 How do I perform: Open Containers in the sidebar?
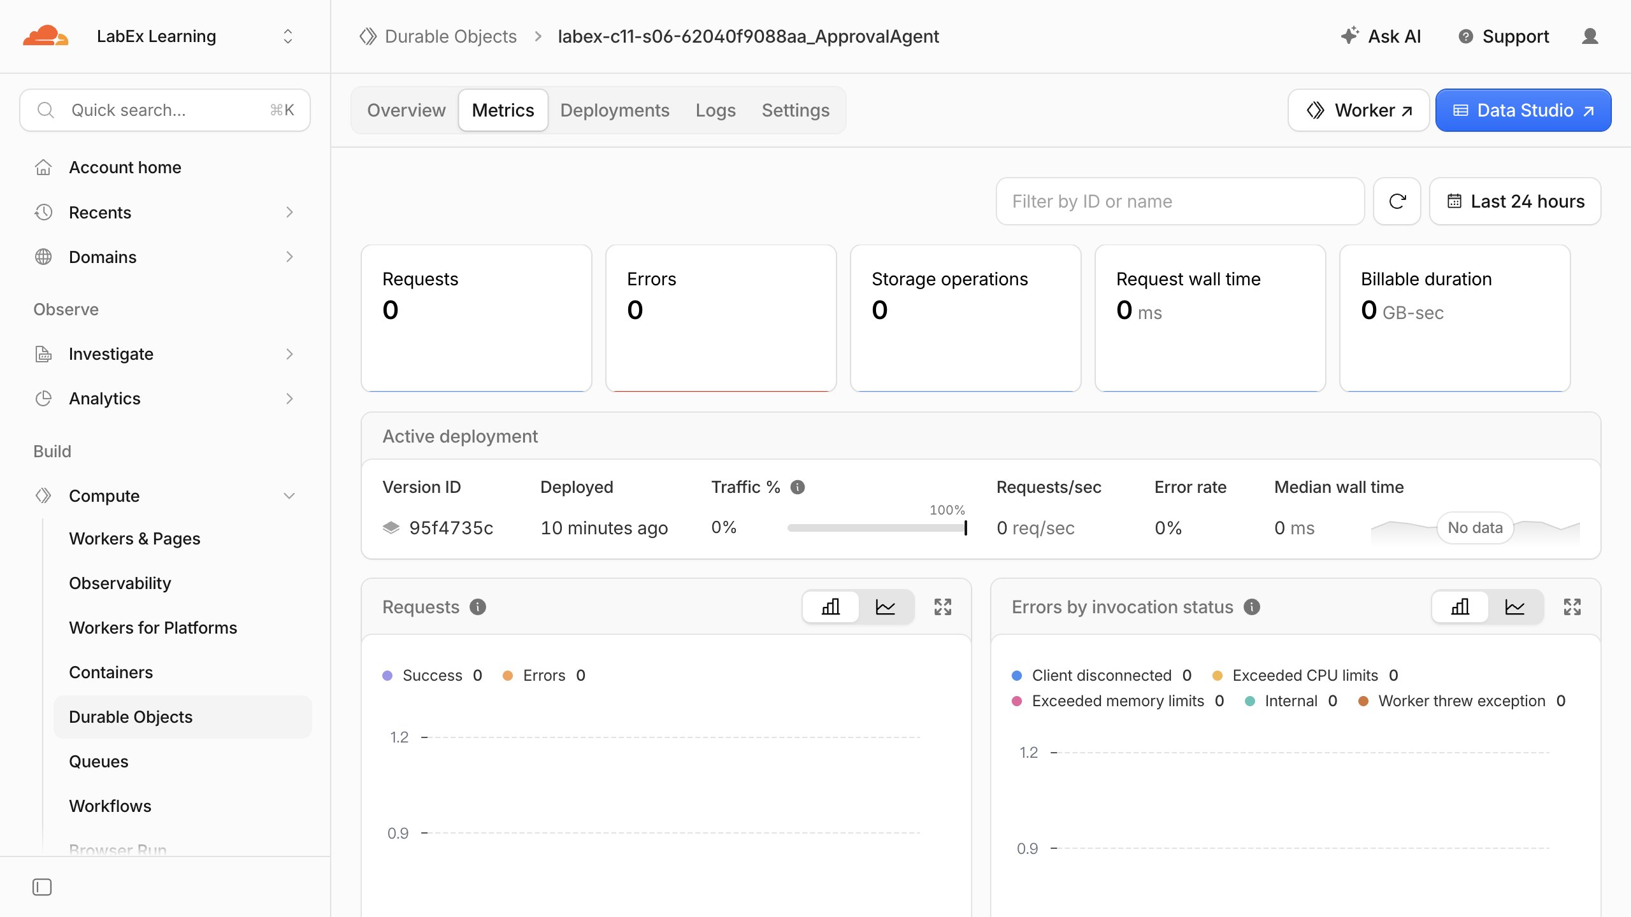click(111, 672)
